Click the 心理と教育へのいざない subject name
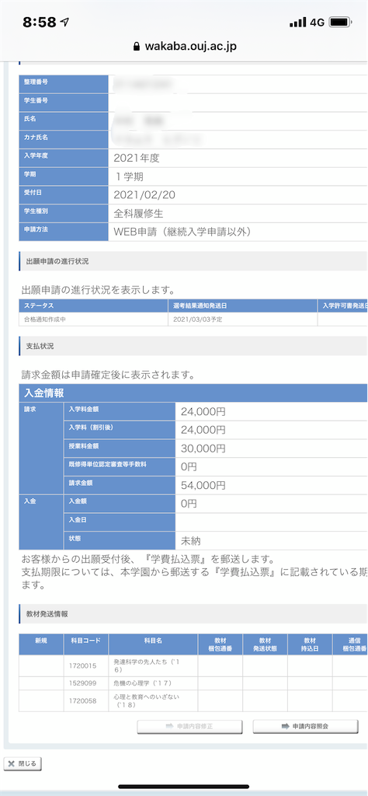 point(148,700)
